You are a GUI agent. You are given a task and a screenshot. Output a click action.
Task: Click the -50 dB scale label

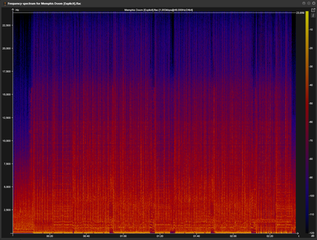(311, 104)
